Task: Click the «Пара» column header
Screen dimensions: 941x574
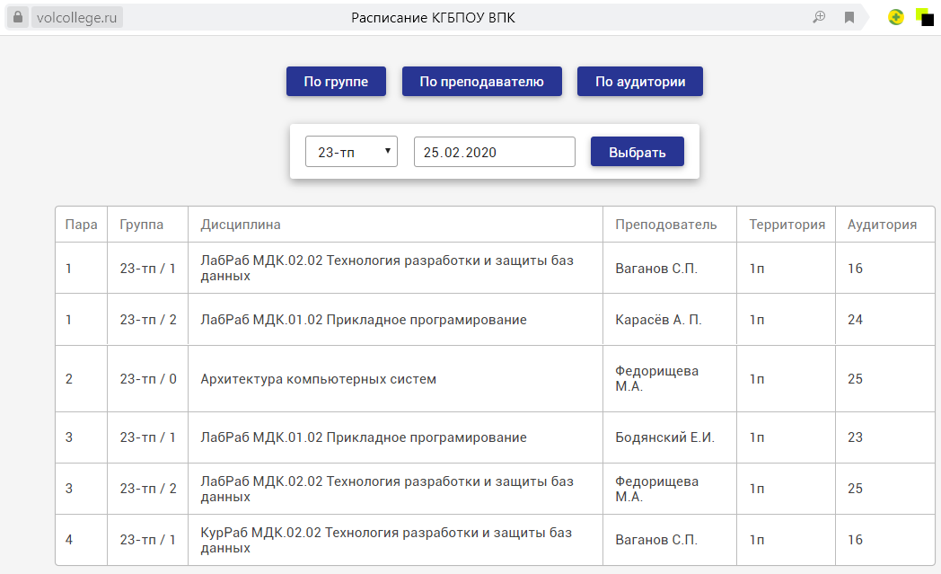Action: tap(81, 225)
